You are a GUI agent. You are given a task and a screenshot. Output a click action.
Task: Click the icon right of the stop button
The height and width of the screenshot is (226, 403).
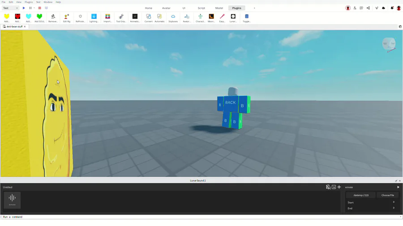(46, 8)
